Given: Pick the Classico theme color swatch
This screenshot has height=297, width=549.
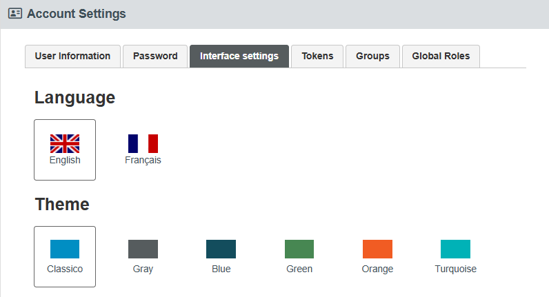Looking at the screenshot, I should point(65,249).
